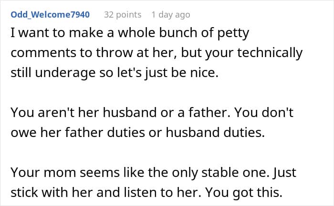Click the word 'comments' in second line

click(x=43, y=53)
